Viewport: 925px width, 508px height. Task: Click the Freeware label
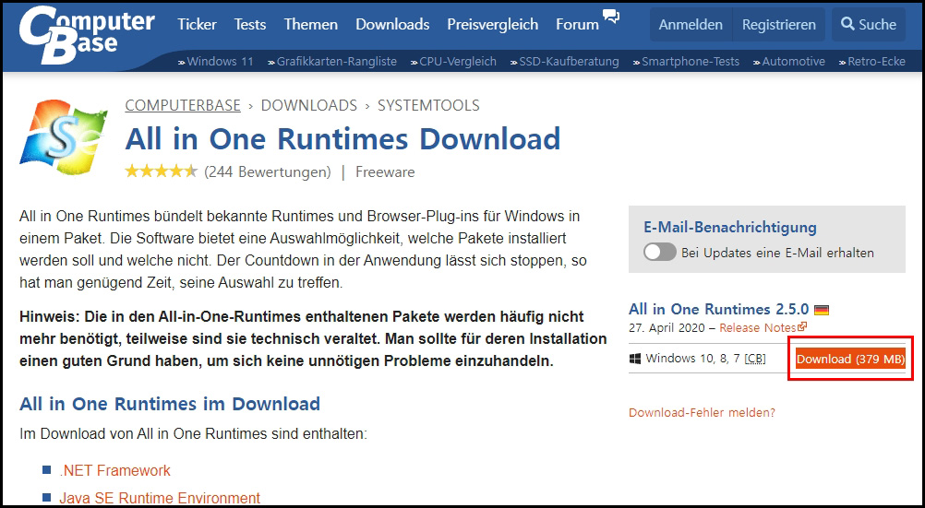pos(385,172)
